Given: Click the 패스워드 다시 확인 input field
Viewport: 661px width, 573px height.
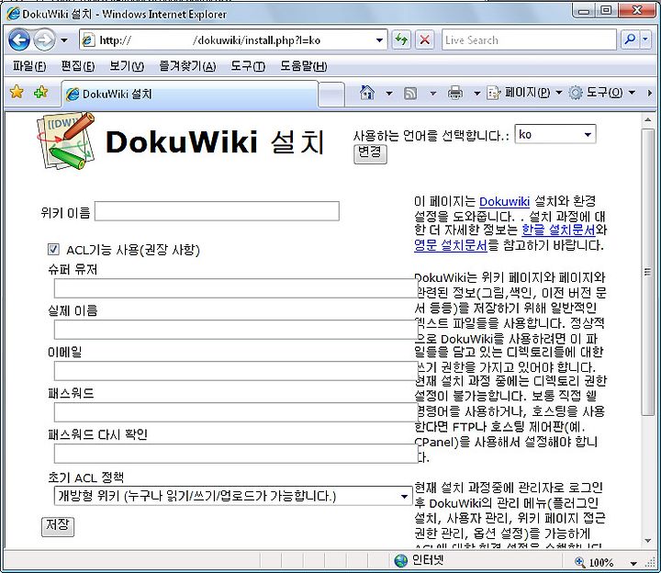Looking at the screenshot, I should (236, 454).
